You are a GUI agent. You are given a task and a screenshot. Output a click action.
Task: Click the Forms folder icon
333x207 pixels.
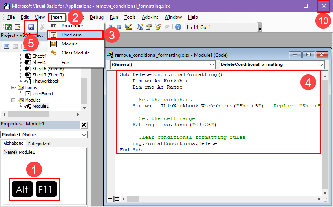coord(20,87)
